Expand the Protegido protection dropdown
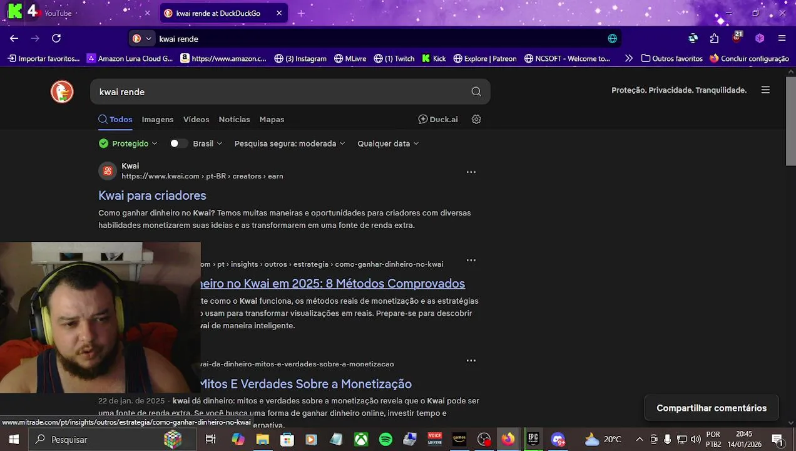The height and width of the screenshot is (451, 796). click(x=128, y=143)
